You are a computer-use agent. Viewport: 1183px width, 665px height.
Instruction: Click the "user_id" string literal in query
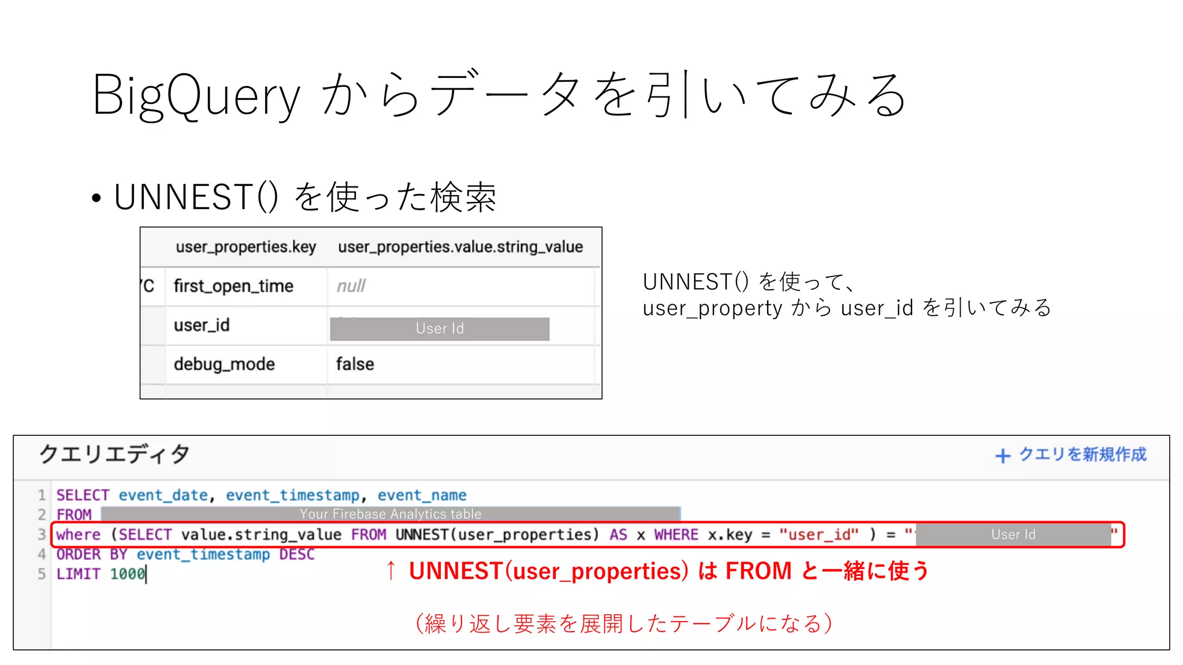(819, 535)
